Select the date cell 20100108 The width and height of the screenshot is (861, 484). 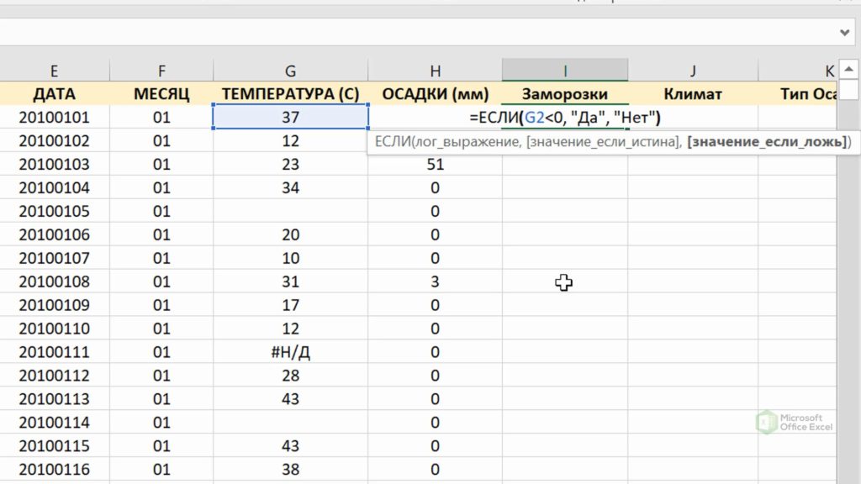click(55, 281)
